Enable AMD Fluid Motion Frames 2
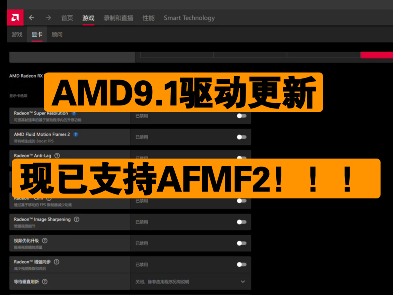Viewport: 393px width, 295px height. (242, 137)
